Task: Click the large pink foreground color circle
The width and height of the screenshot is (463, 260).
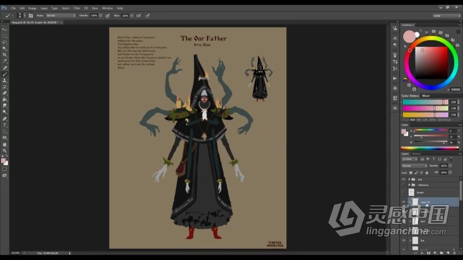Action: point(409,37)
